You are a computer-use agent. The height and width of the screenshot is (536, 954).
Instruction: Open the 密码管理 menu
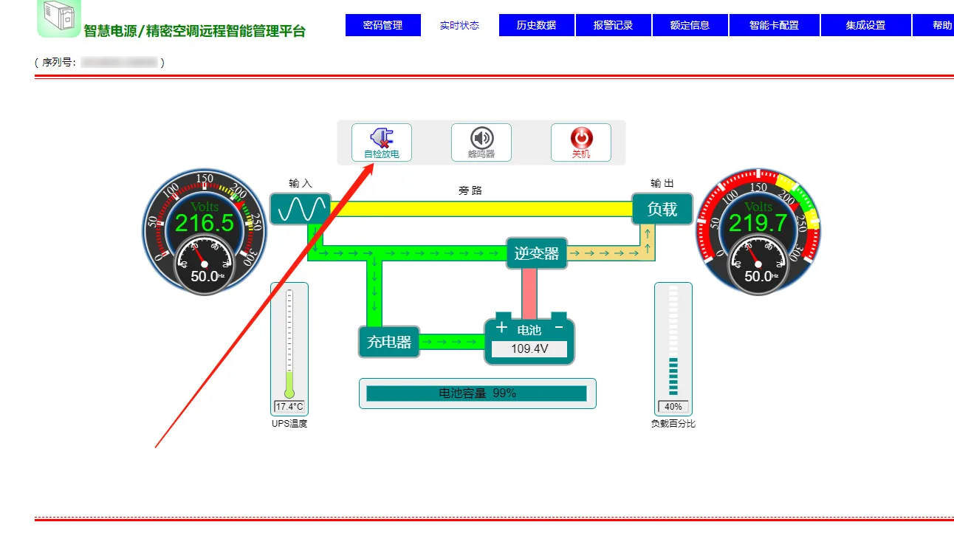coord(383,25)
